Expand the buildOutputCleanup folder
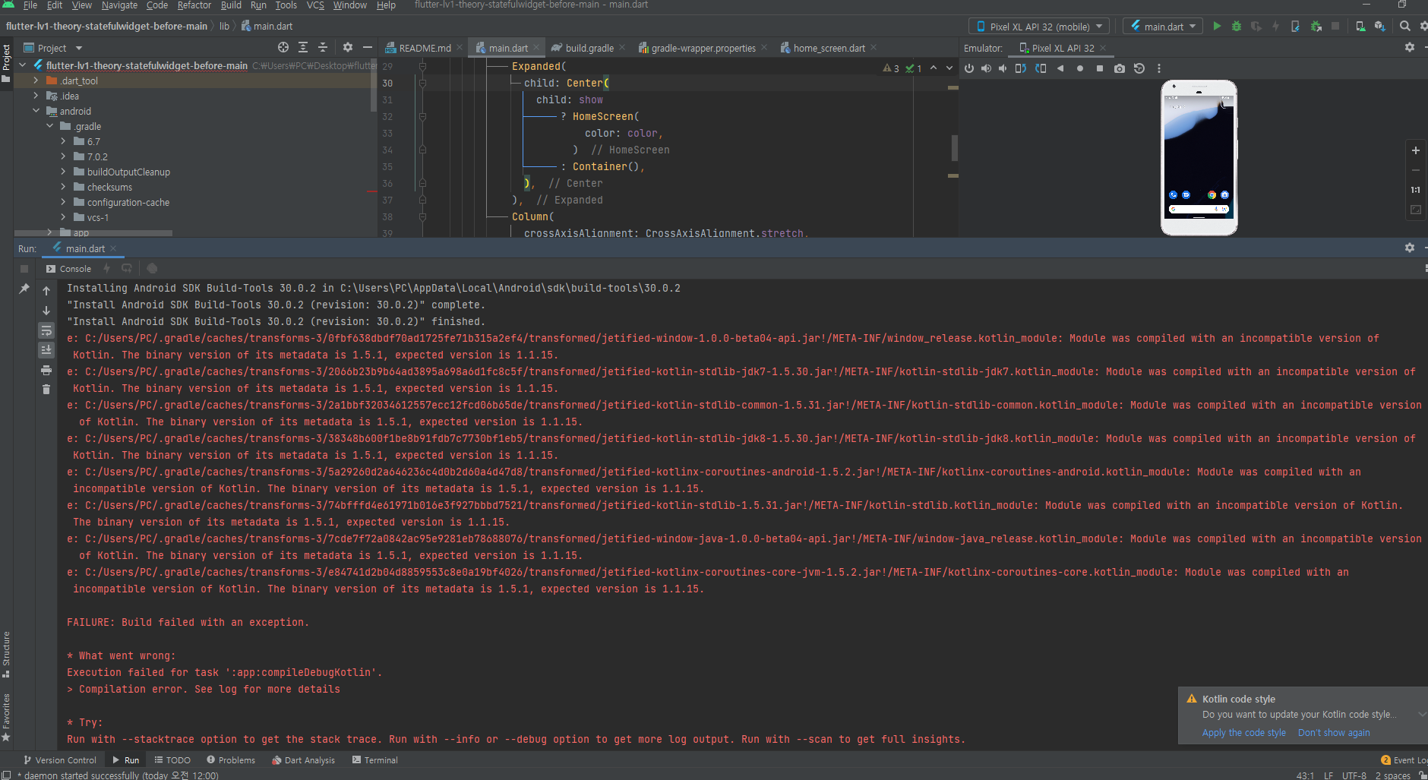The height and width of the screenshot is (780, 1428). (63, 172)
